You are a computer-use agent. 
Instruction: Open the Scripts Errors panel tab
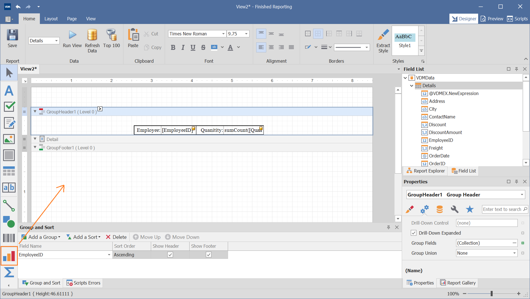83,283
